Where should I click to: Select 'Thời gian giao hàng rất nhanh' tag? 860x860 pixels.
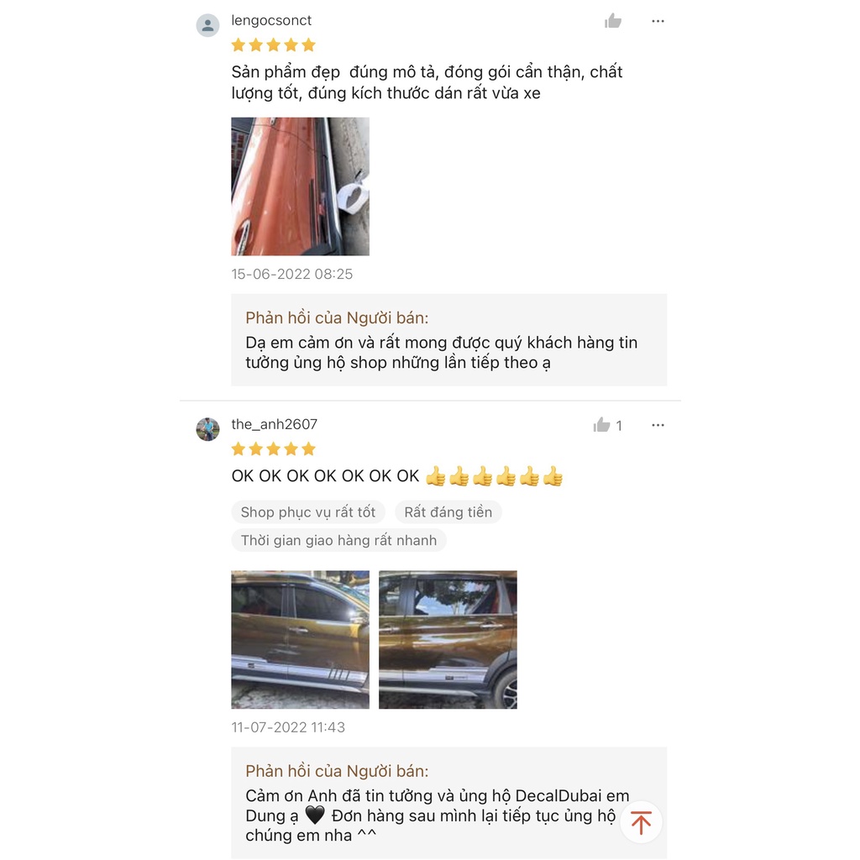tap(339, 540)
